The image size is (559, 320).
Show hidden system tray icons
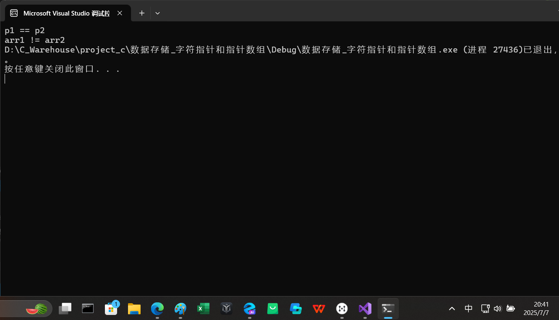coord(452,309)
